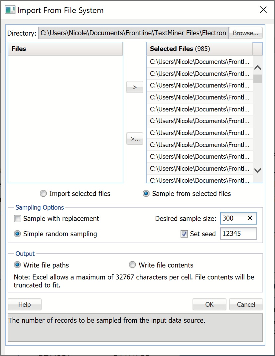The image size is (275, 356).
Task: Click the Directory path text field
Action: coord(133,33)
